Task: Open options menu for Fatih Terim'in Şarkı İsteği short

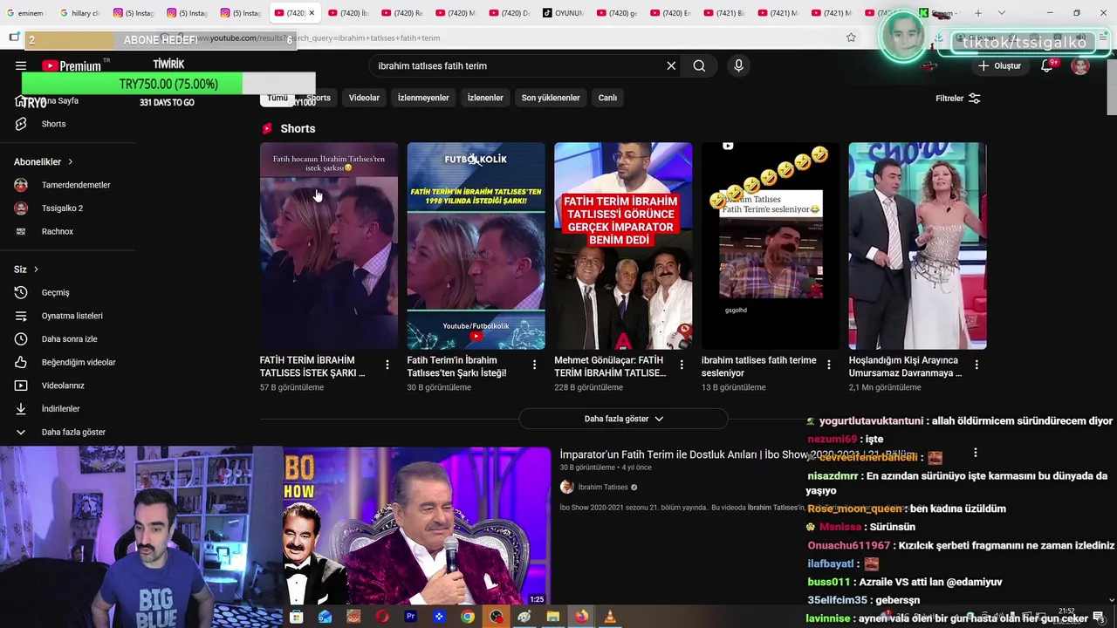Action: [535, 365]
